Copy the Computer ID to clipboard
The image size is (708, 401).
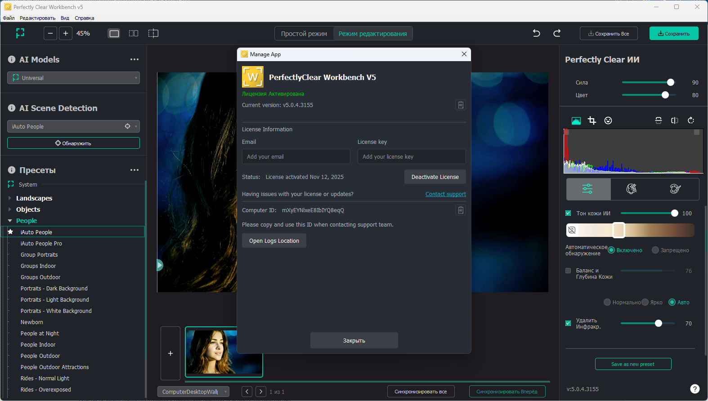[x=461, y=210]
